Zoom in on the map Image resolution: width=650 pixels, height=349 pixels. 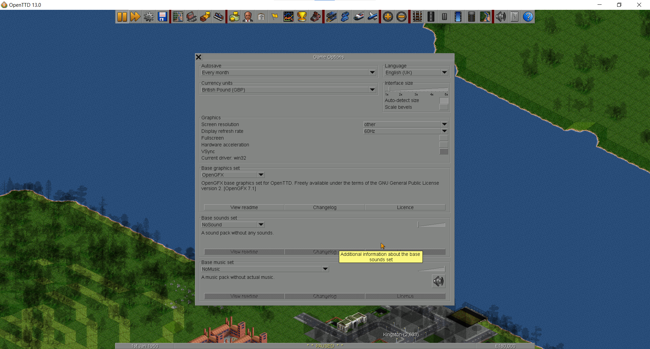388,16
